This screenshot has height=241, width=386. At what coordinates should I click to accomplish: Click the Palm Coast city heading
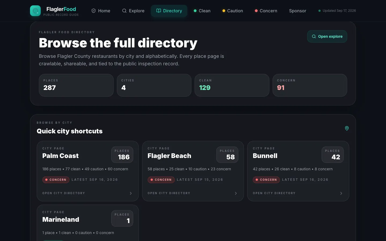point(60,156)
